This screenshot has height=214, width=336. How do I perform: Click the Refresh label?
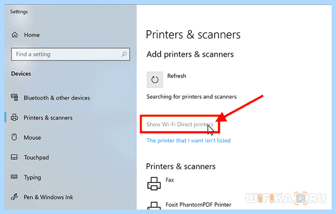point(176,76)
